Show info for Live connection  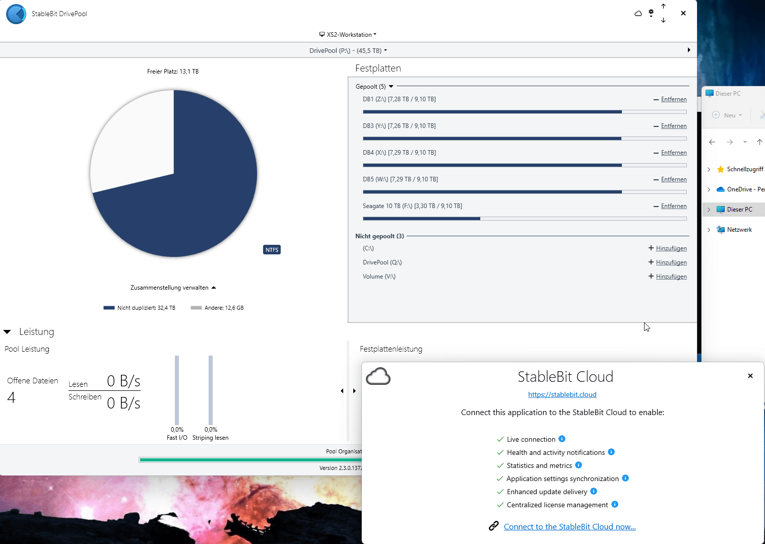coord(562,439)
